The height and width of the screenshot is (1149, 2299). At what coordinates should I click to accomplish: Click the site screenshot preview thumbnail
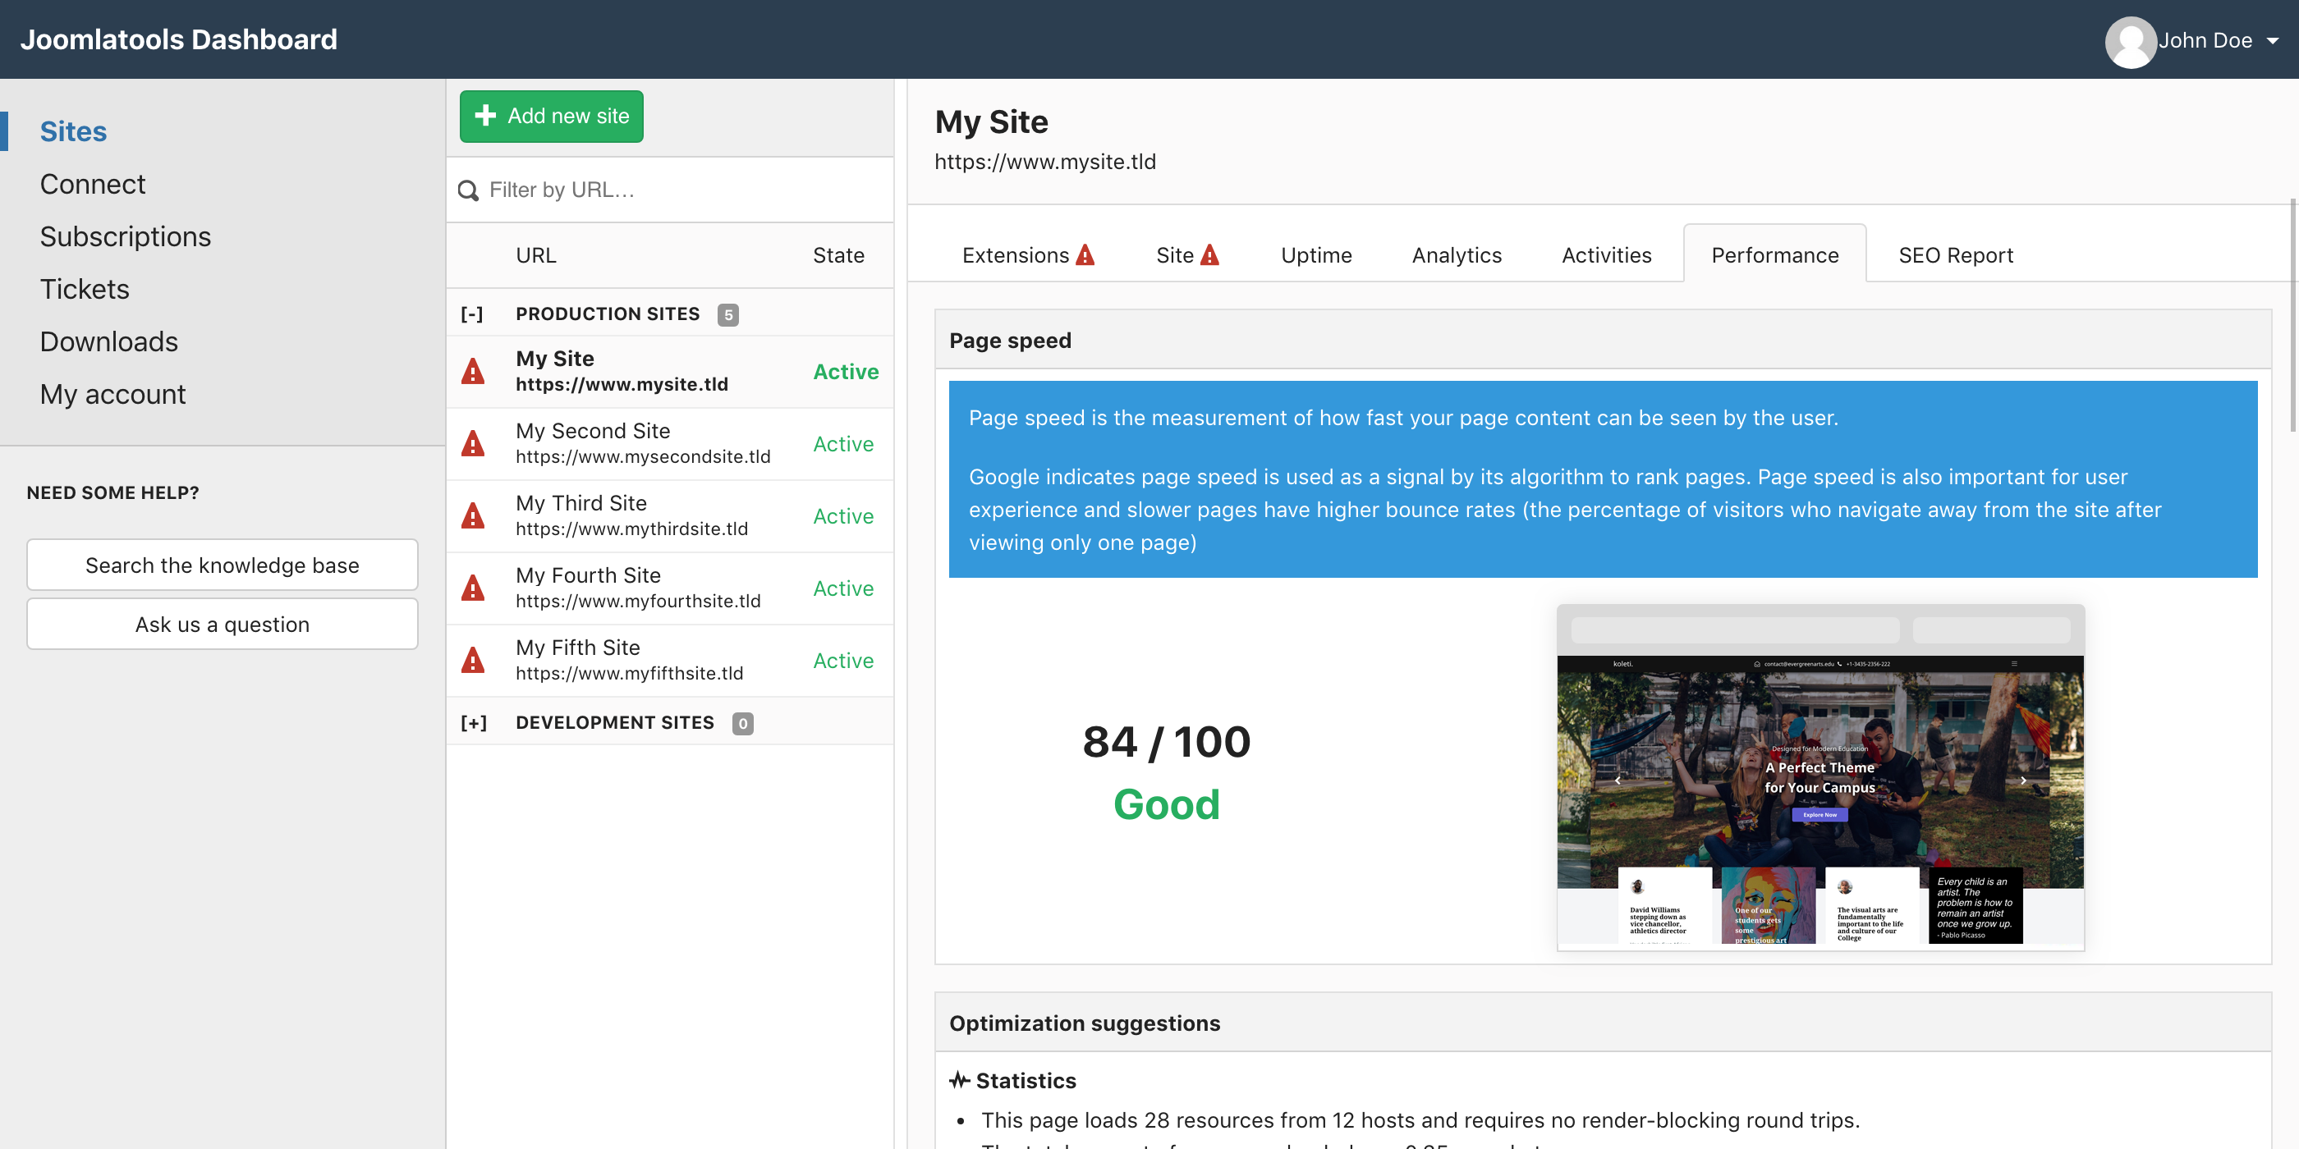pyautogui.click(x=1819, y=776)
